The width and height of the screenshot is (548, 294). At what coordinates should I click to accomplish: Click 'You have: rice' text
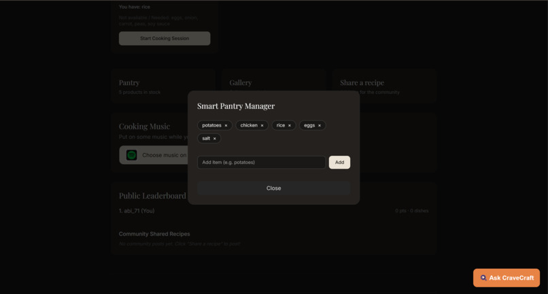(x=135, y=7)
